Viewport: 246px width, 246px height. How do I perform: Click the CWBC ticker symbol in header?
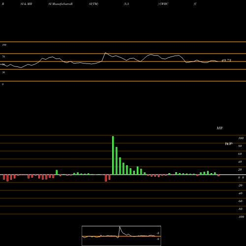[x=164, y=4]
